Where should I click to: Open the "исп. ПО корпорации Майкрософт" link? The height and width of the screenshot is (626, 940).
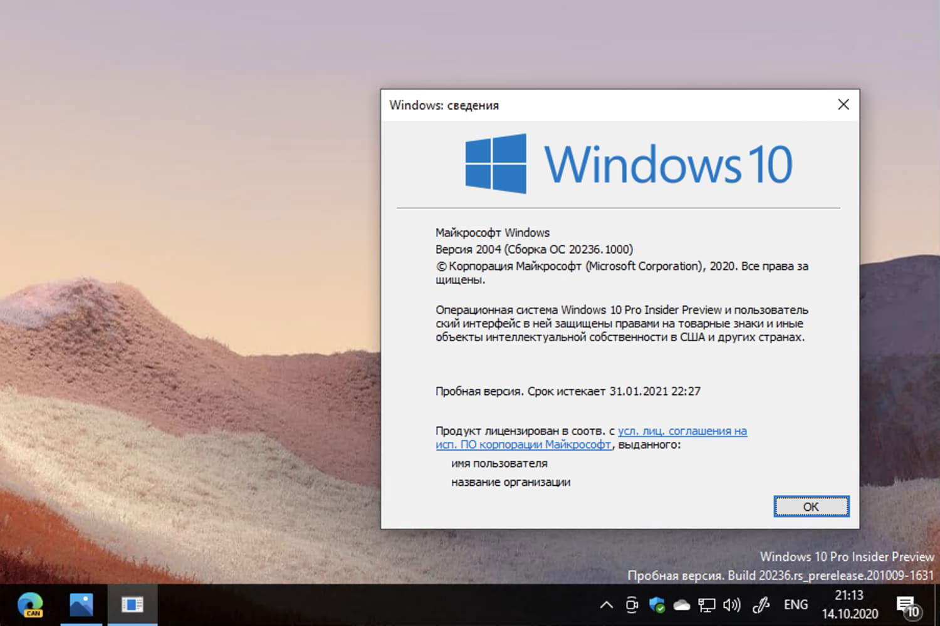click(523, 444)
